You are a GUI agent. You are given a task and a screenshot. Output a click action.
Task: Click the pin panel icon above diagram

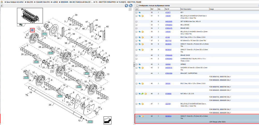[x=2, y=5]
